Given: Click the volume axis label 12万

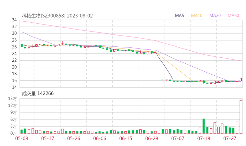Looking at the screenshot, I should [12, 106].
